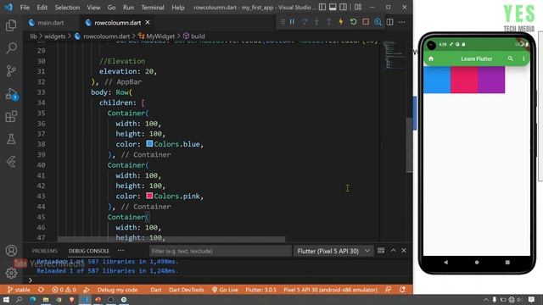Close the bottom panel
Screen dimensions: 543x305
point(404,251)
